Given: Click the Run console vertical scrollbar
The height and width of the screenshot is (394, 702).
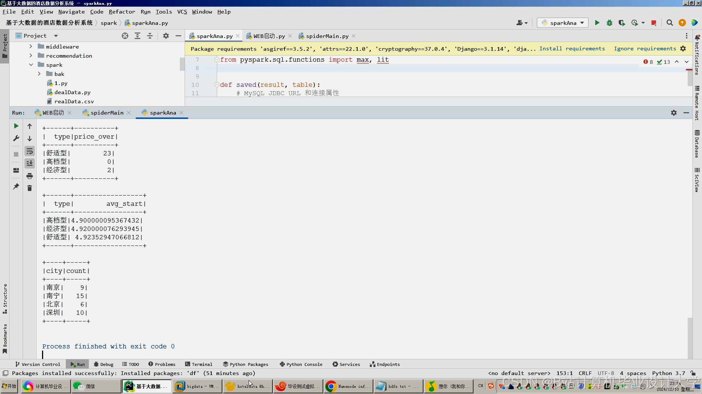Looking at the screenshot, I should coord(690,337).
